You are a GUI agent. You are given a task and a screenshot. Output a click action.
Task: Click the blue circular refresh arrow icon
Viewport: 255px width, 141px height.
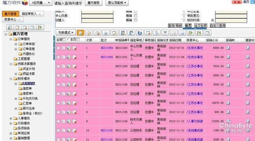pyautogui.click(x=140, y=33)
